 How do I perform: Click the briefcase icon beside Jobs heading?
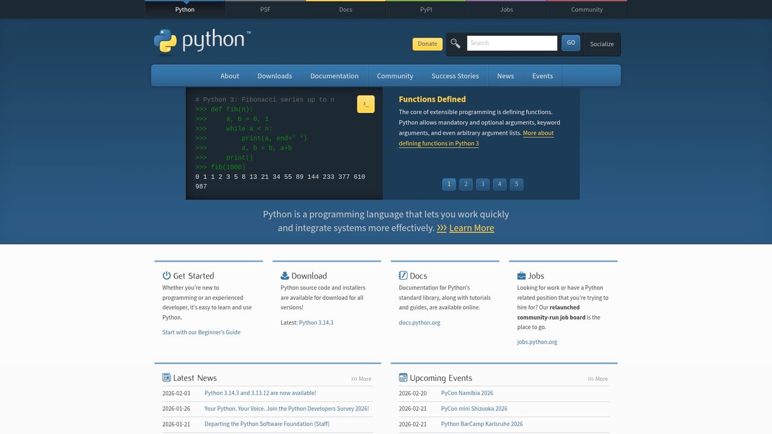point(520,275)
